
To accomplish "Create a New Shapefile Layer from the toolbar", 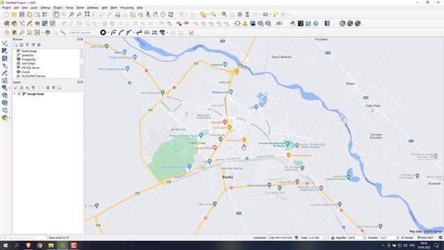I will point(22,24).
